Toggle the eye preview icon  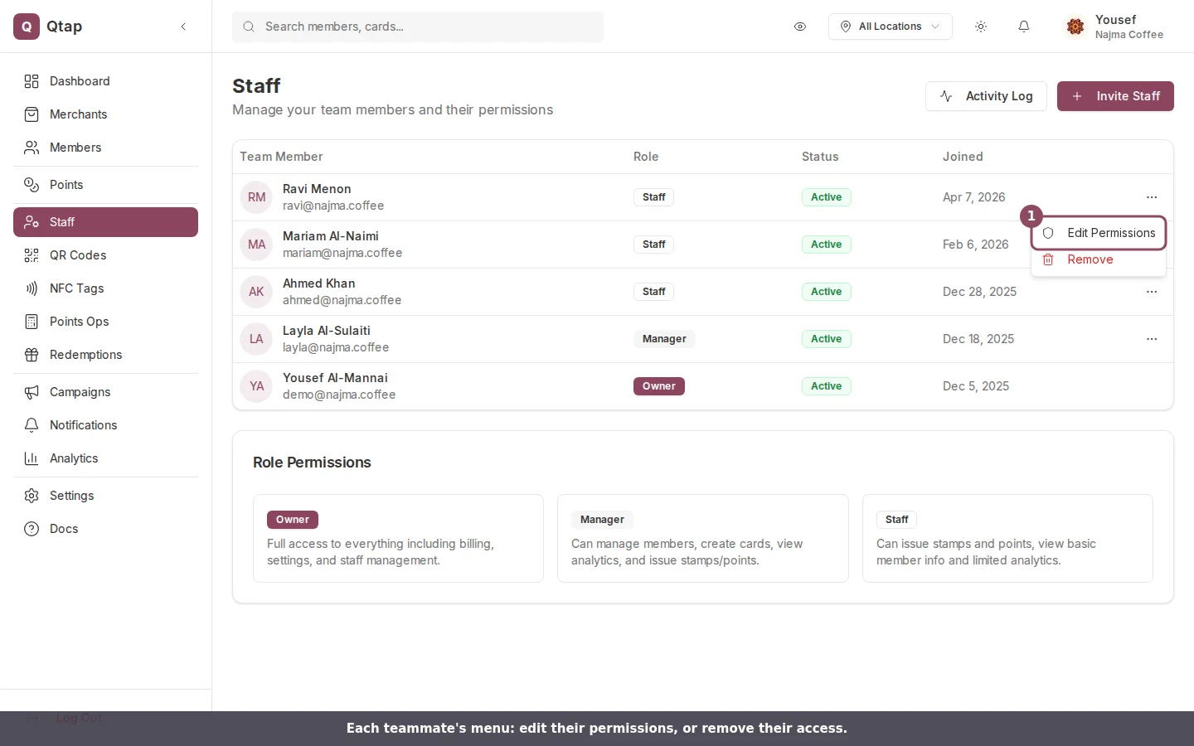point(800,27)
